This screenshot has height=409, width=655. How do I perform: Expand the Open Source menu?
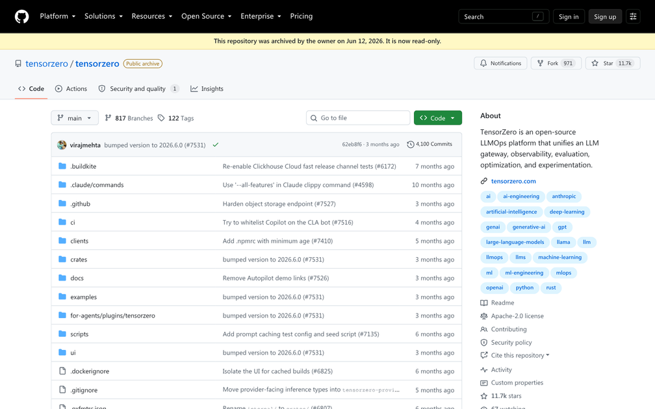[207, 16]
